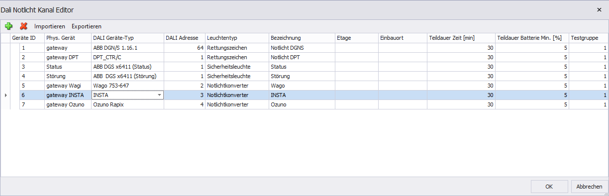Confirm with the OK button

[549, 187]
